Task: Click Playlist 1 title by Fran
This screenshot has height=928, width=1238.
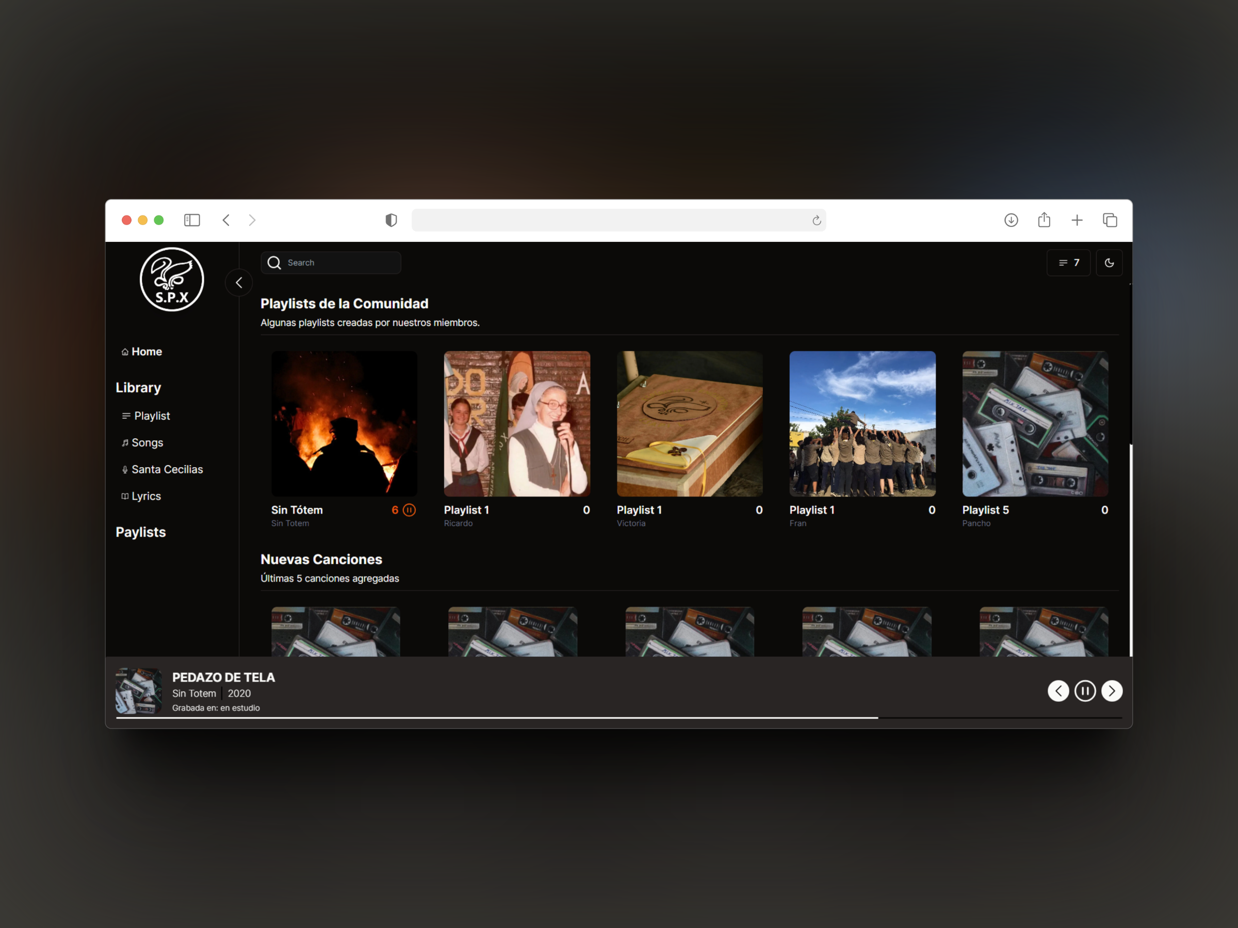Action: [811, 509]
